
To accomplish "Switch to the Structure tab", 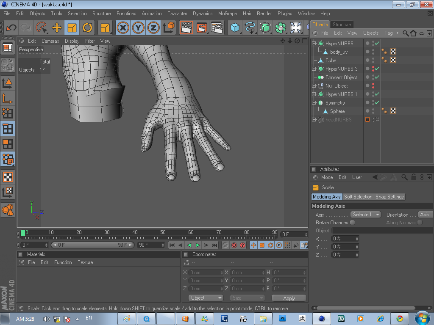I will coord(342,24).
